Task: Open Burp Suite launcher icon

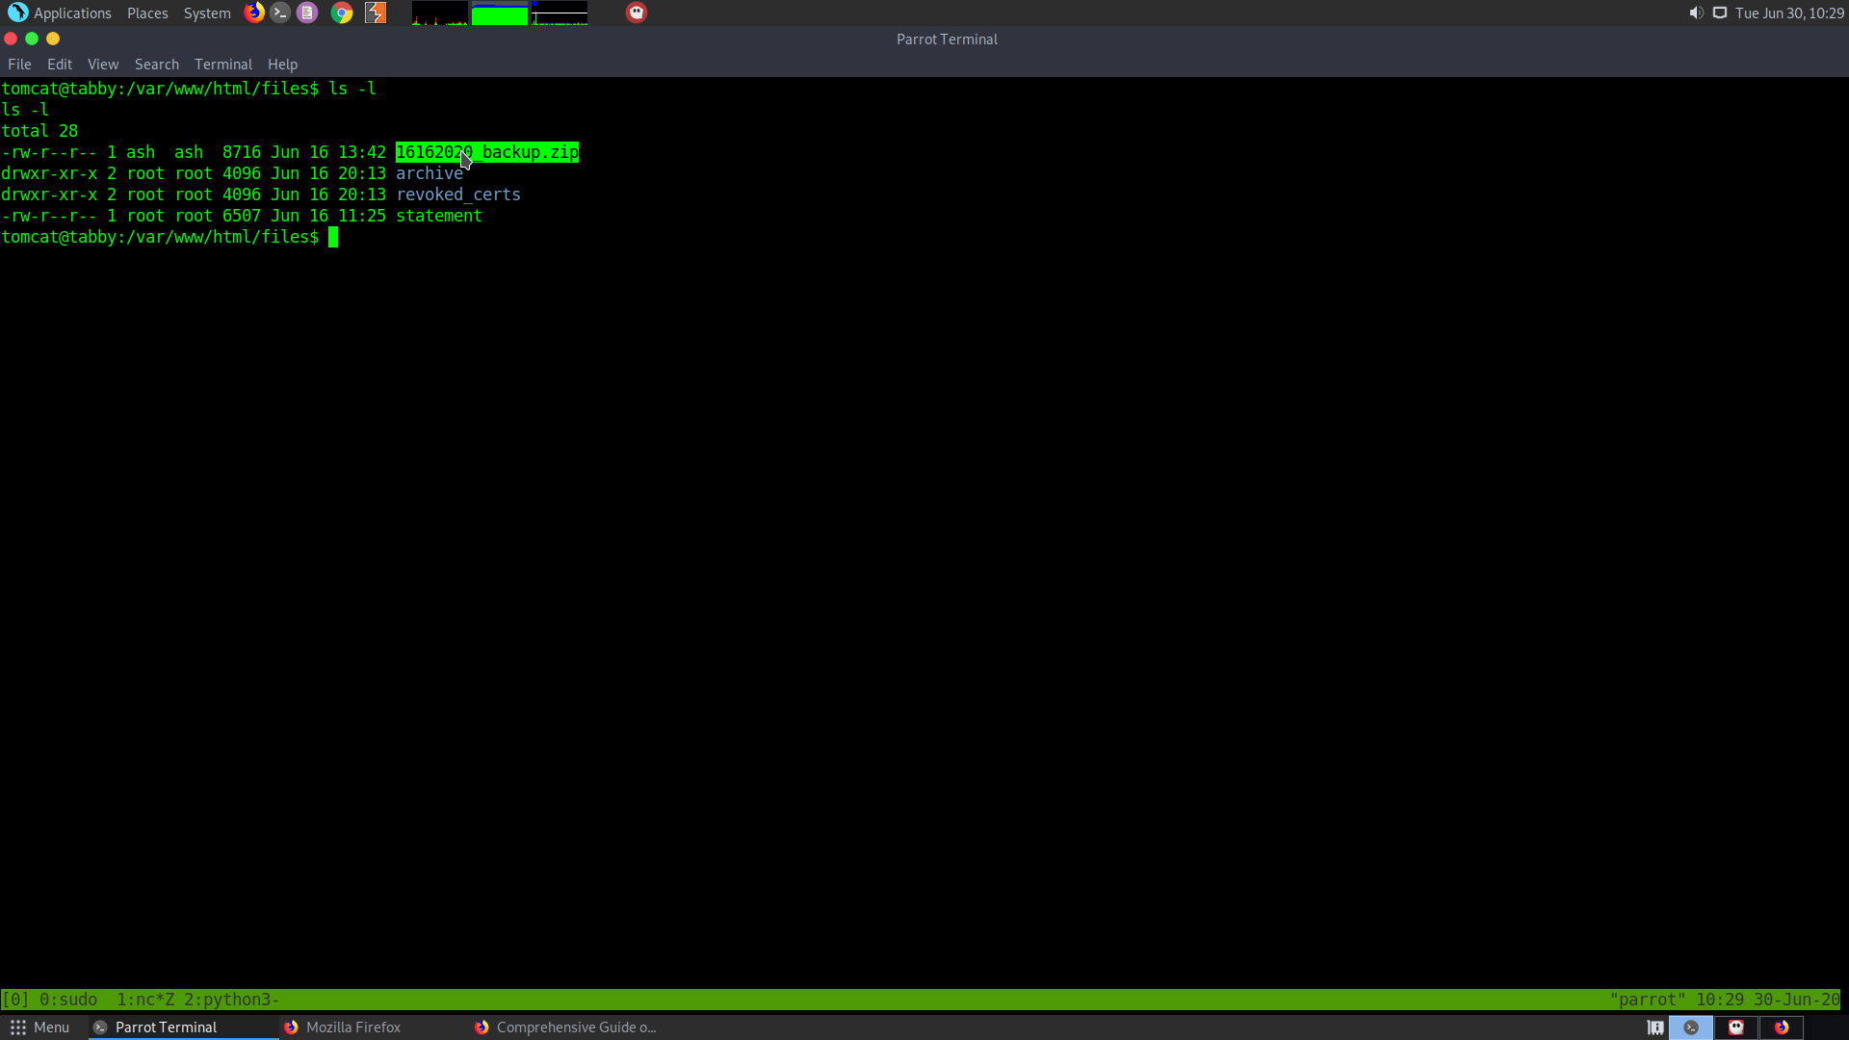Action: (376, 13)
